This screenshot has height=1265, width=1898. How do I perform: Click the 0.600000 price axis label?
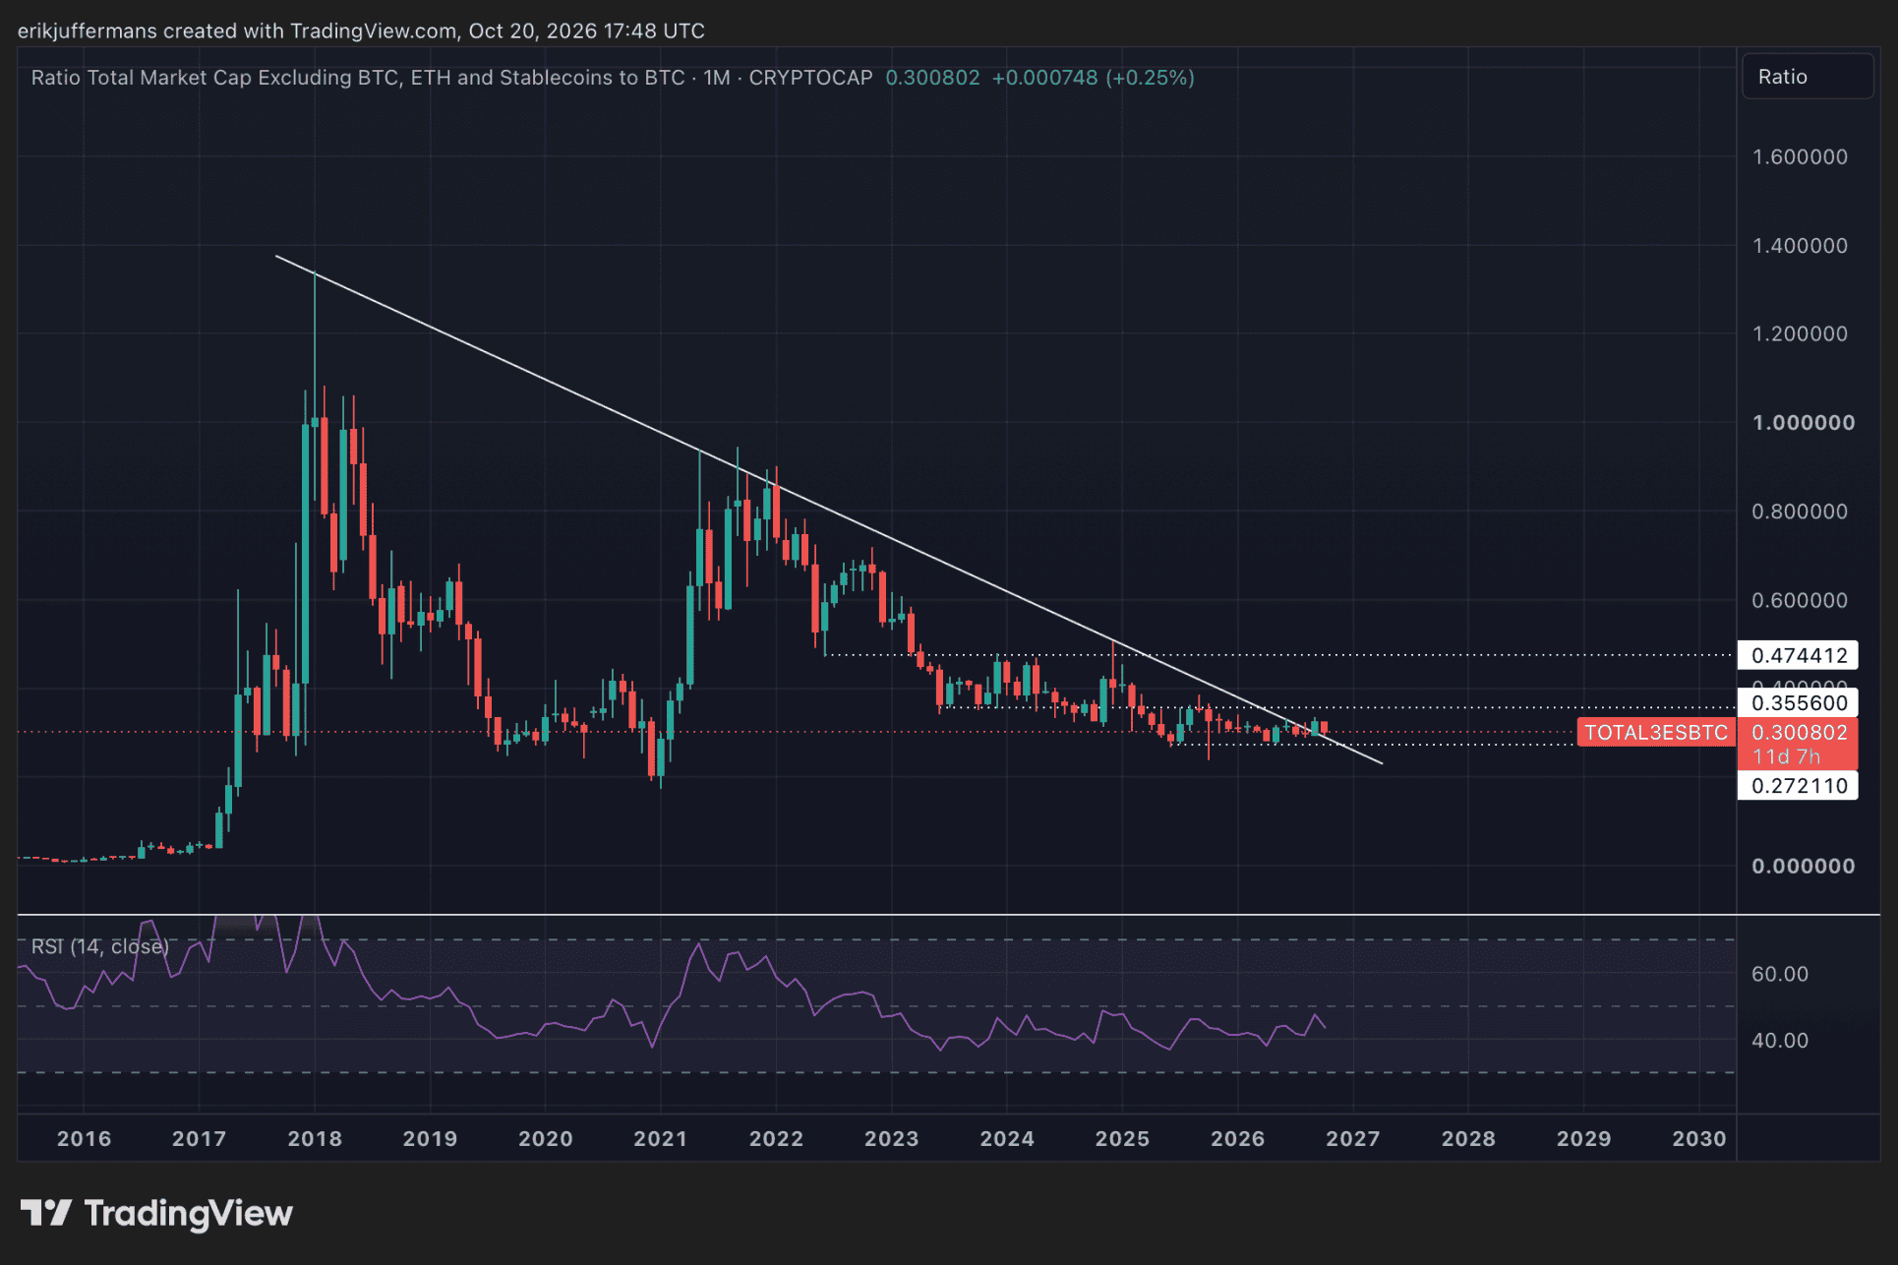(1800, 600)
